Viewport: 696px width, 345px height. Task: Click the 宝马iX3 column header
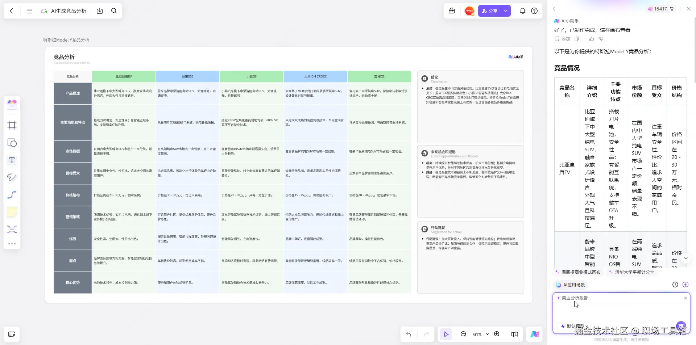point(379,76)
